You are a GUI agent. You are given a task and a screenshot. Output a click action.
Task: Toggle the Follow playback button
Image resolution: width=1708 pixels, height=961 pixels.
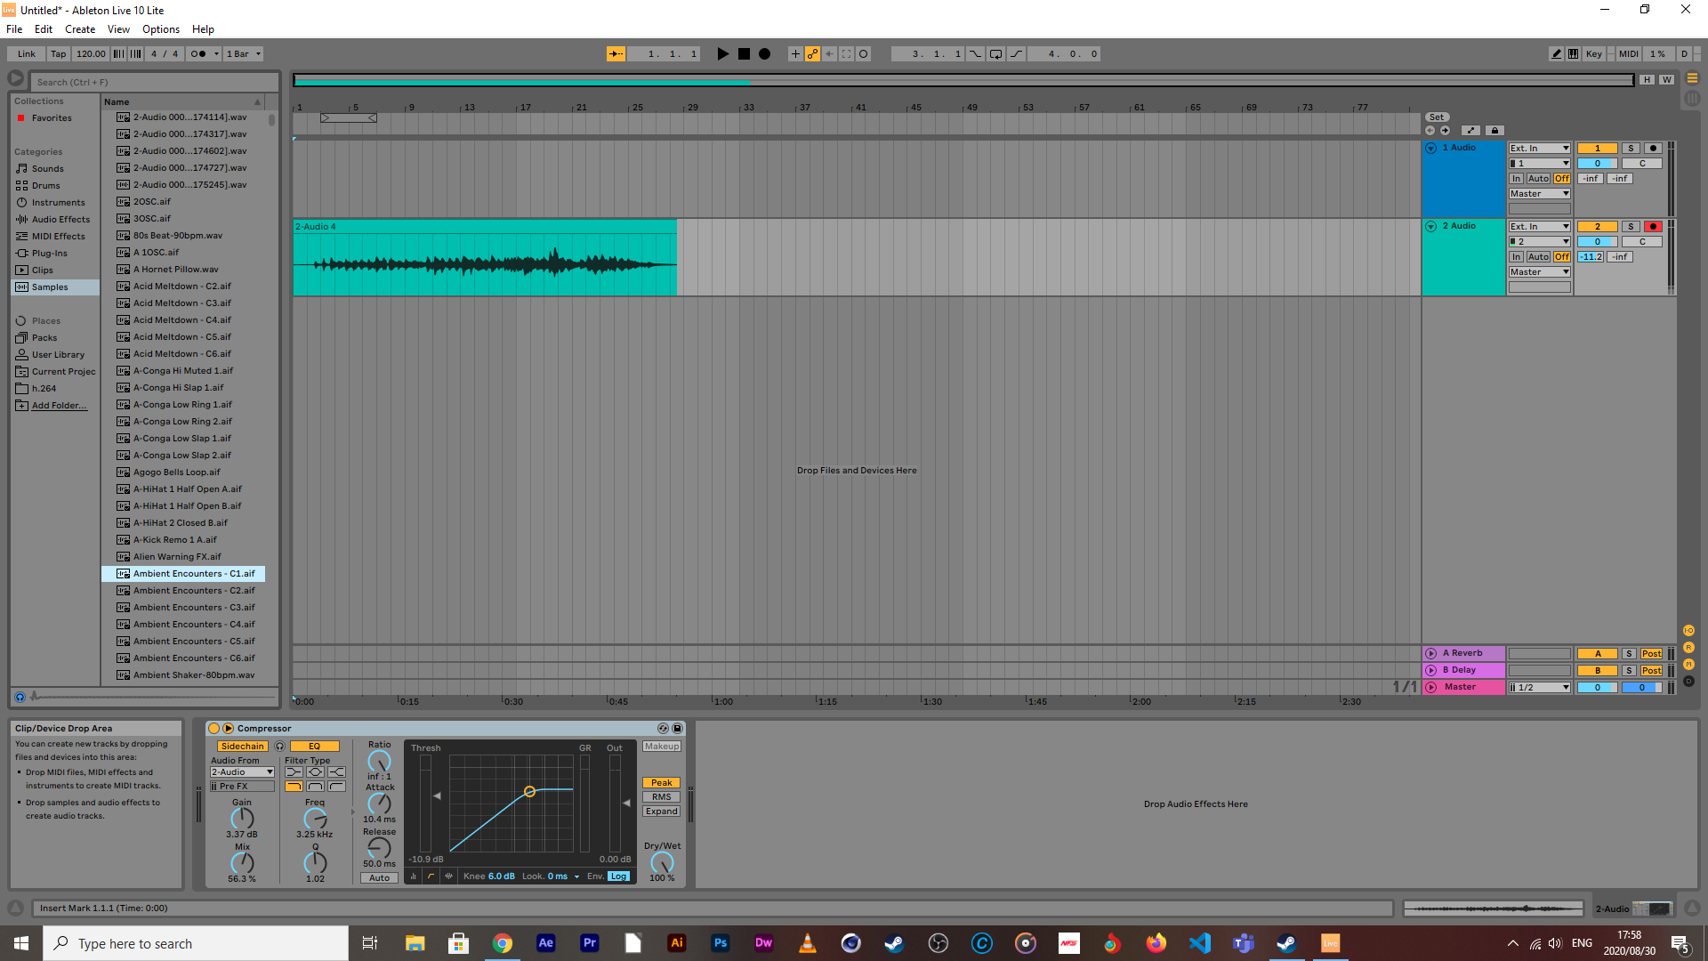616,54
